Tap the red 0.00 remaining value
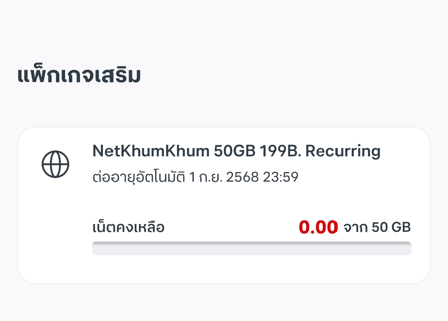448x321 pixels. point(318,227)
